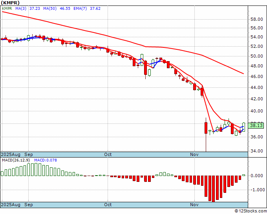Select the MA(3) legend label
This screenshot has width=267, height=214.
(21, 9)
